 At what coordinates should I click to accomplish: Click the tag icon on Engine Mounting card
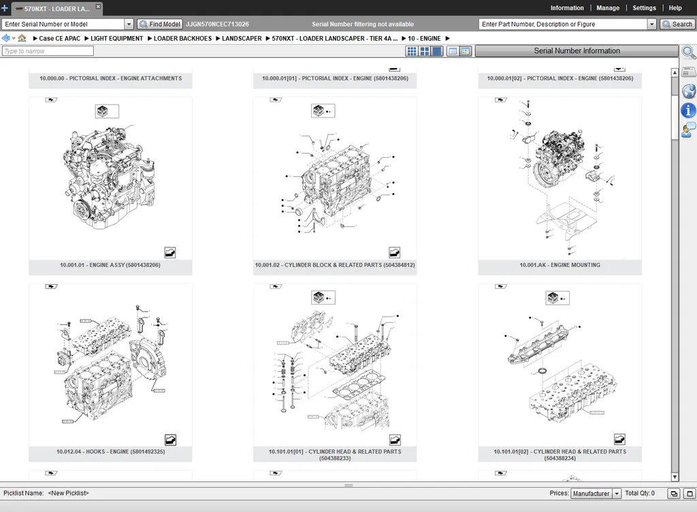(500, 100)
